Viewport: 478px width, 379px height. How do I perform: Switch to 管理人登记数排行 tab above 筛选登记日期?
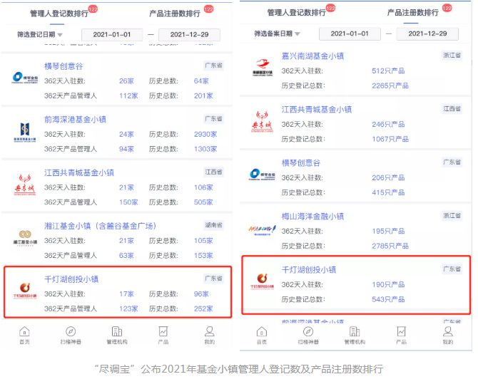59,14
